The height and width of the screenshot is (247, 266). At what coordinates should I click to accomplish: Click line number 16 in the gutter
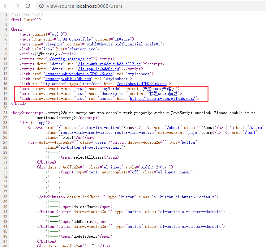(6, 88)
